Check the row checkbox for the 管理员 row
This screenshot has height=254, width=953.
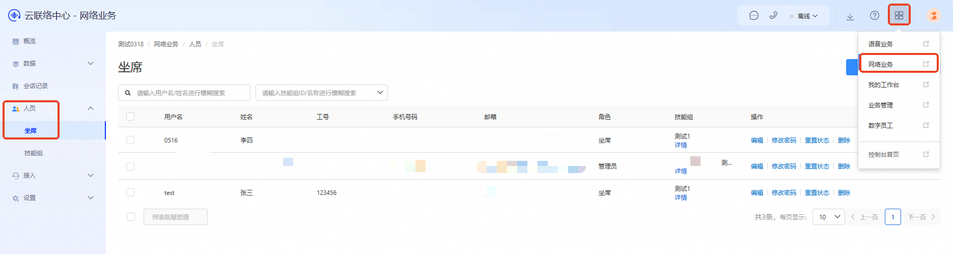130,166
